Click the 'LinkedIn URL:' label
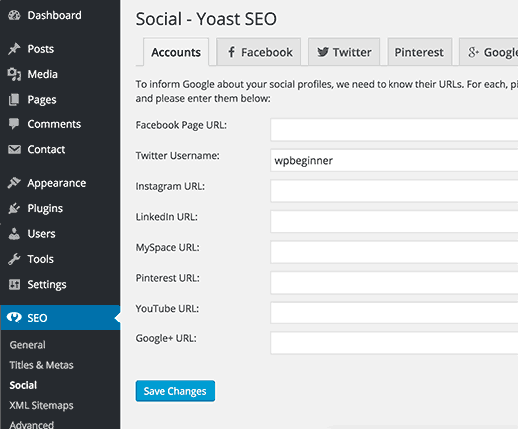Image resolution: width=518 pixels, height=429 pixels. point(166,217)
